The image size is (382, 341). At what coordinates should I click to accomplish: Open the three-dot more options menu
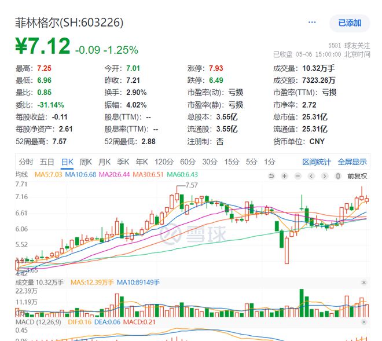[312, 23]
